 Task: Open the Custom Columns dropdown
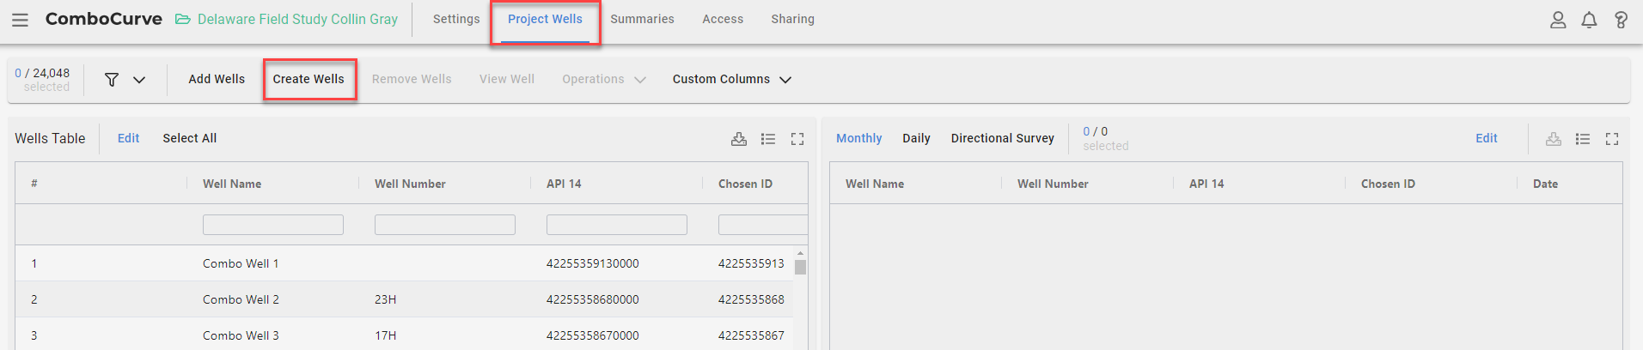pos(731,79)
